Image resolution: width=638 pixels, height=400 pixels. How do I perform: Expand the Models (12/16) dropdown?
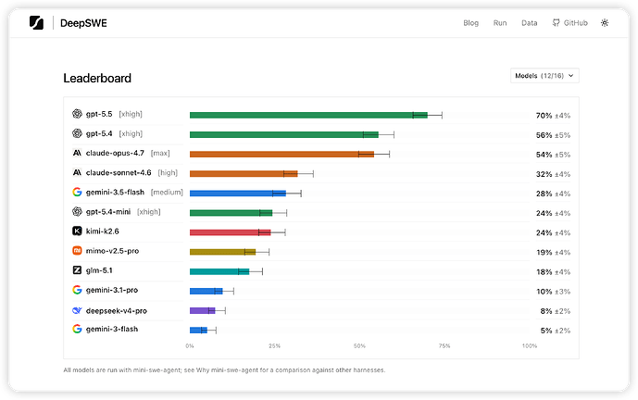click(x=544, y=76)
